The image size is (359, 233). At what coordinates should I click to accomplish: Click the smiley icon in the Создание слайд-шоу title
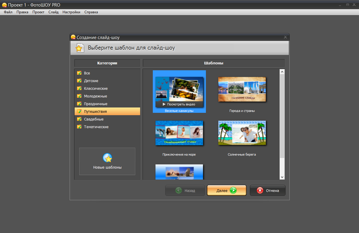(x=73, y=37)
